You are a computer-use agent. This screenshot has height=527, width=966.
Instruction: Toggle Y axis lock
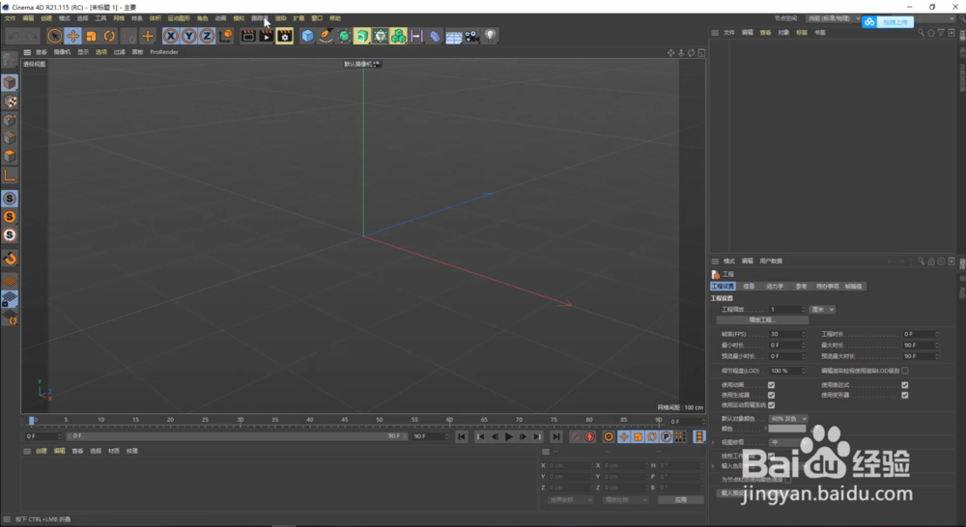(188, 37)
